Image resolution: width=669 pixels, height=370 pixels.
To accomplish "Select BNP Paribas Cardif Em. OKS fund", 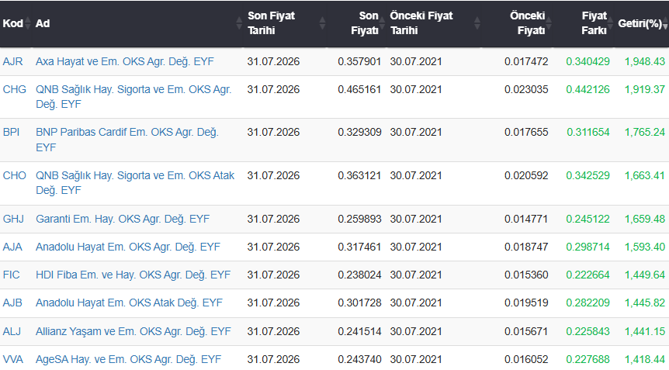I will coord(127,140).
